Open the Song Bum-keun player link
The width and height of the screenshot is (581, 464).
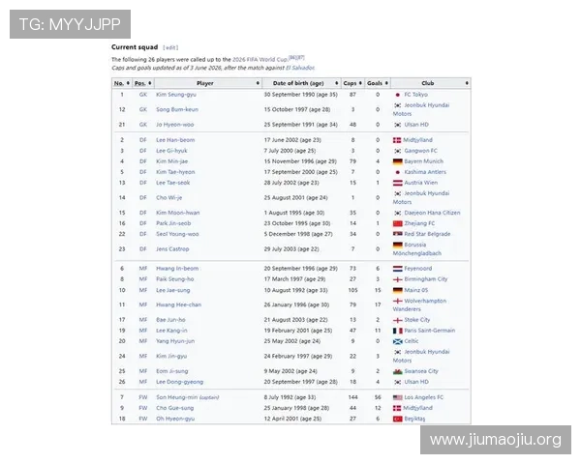click(177, 109)
